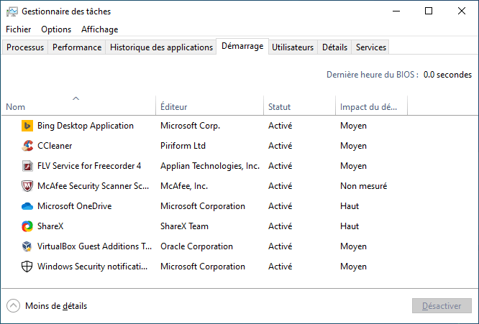Click the ShareX icon
Screen dimensions: 479x324
click(27, 226)
